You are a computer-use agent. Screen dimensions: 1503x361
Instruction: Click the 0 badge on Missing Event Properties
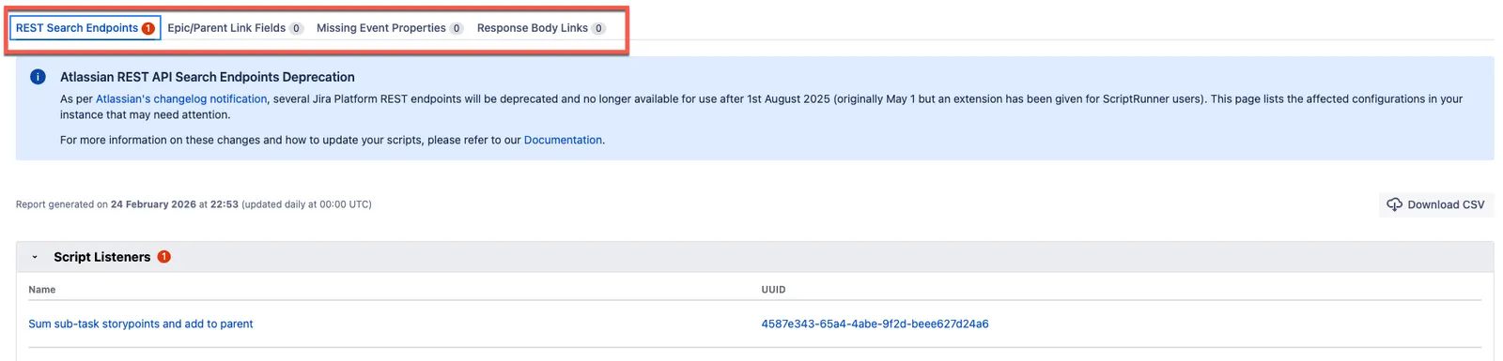pos(457,28)
